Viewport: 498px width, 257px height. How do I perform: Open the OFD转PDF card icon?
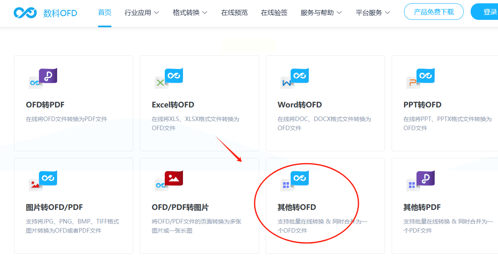click(x=43, y=79)
